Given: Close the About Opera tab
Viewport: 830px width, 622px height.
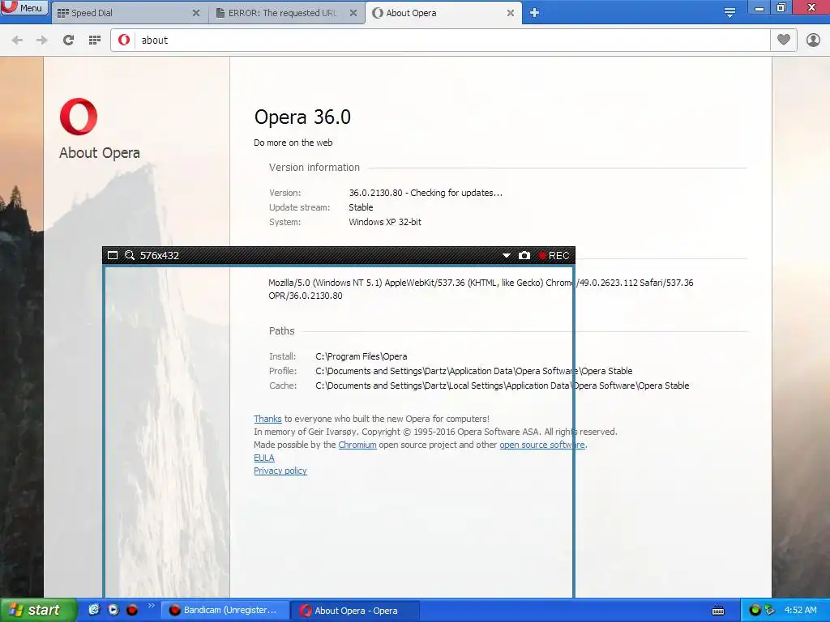Looking at the screenshot, I should 511,13.
